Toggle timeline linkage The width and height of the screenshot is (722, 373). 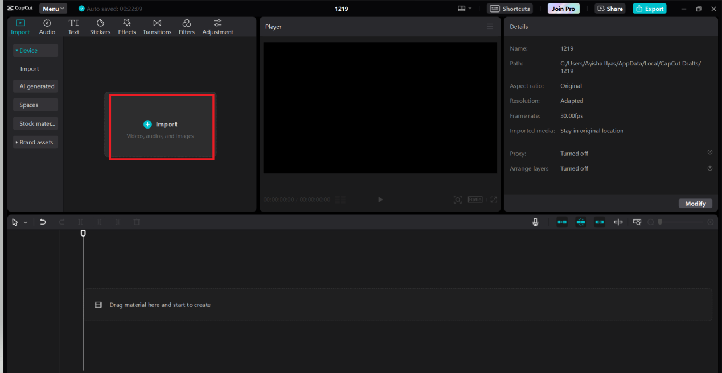(600, 222)
